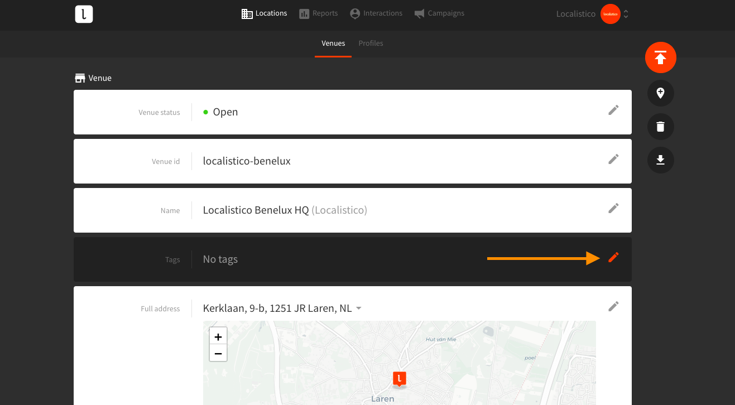
Task: Click the orange Localistico account avatar
Action: click(611, 14)
